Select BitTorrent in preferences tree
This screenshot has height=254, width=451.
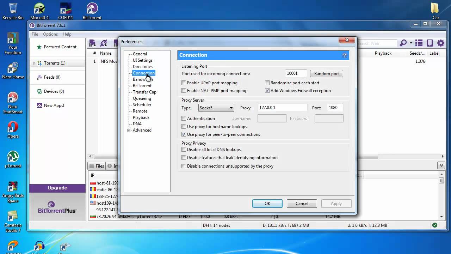(142, 86)
